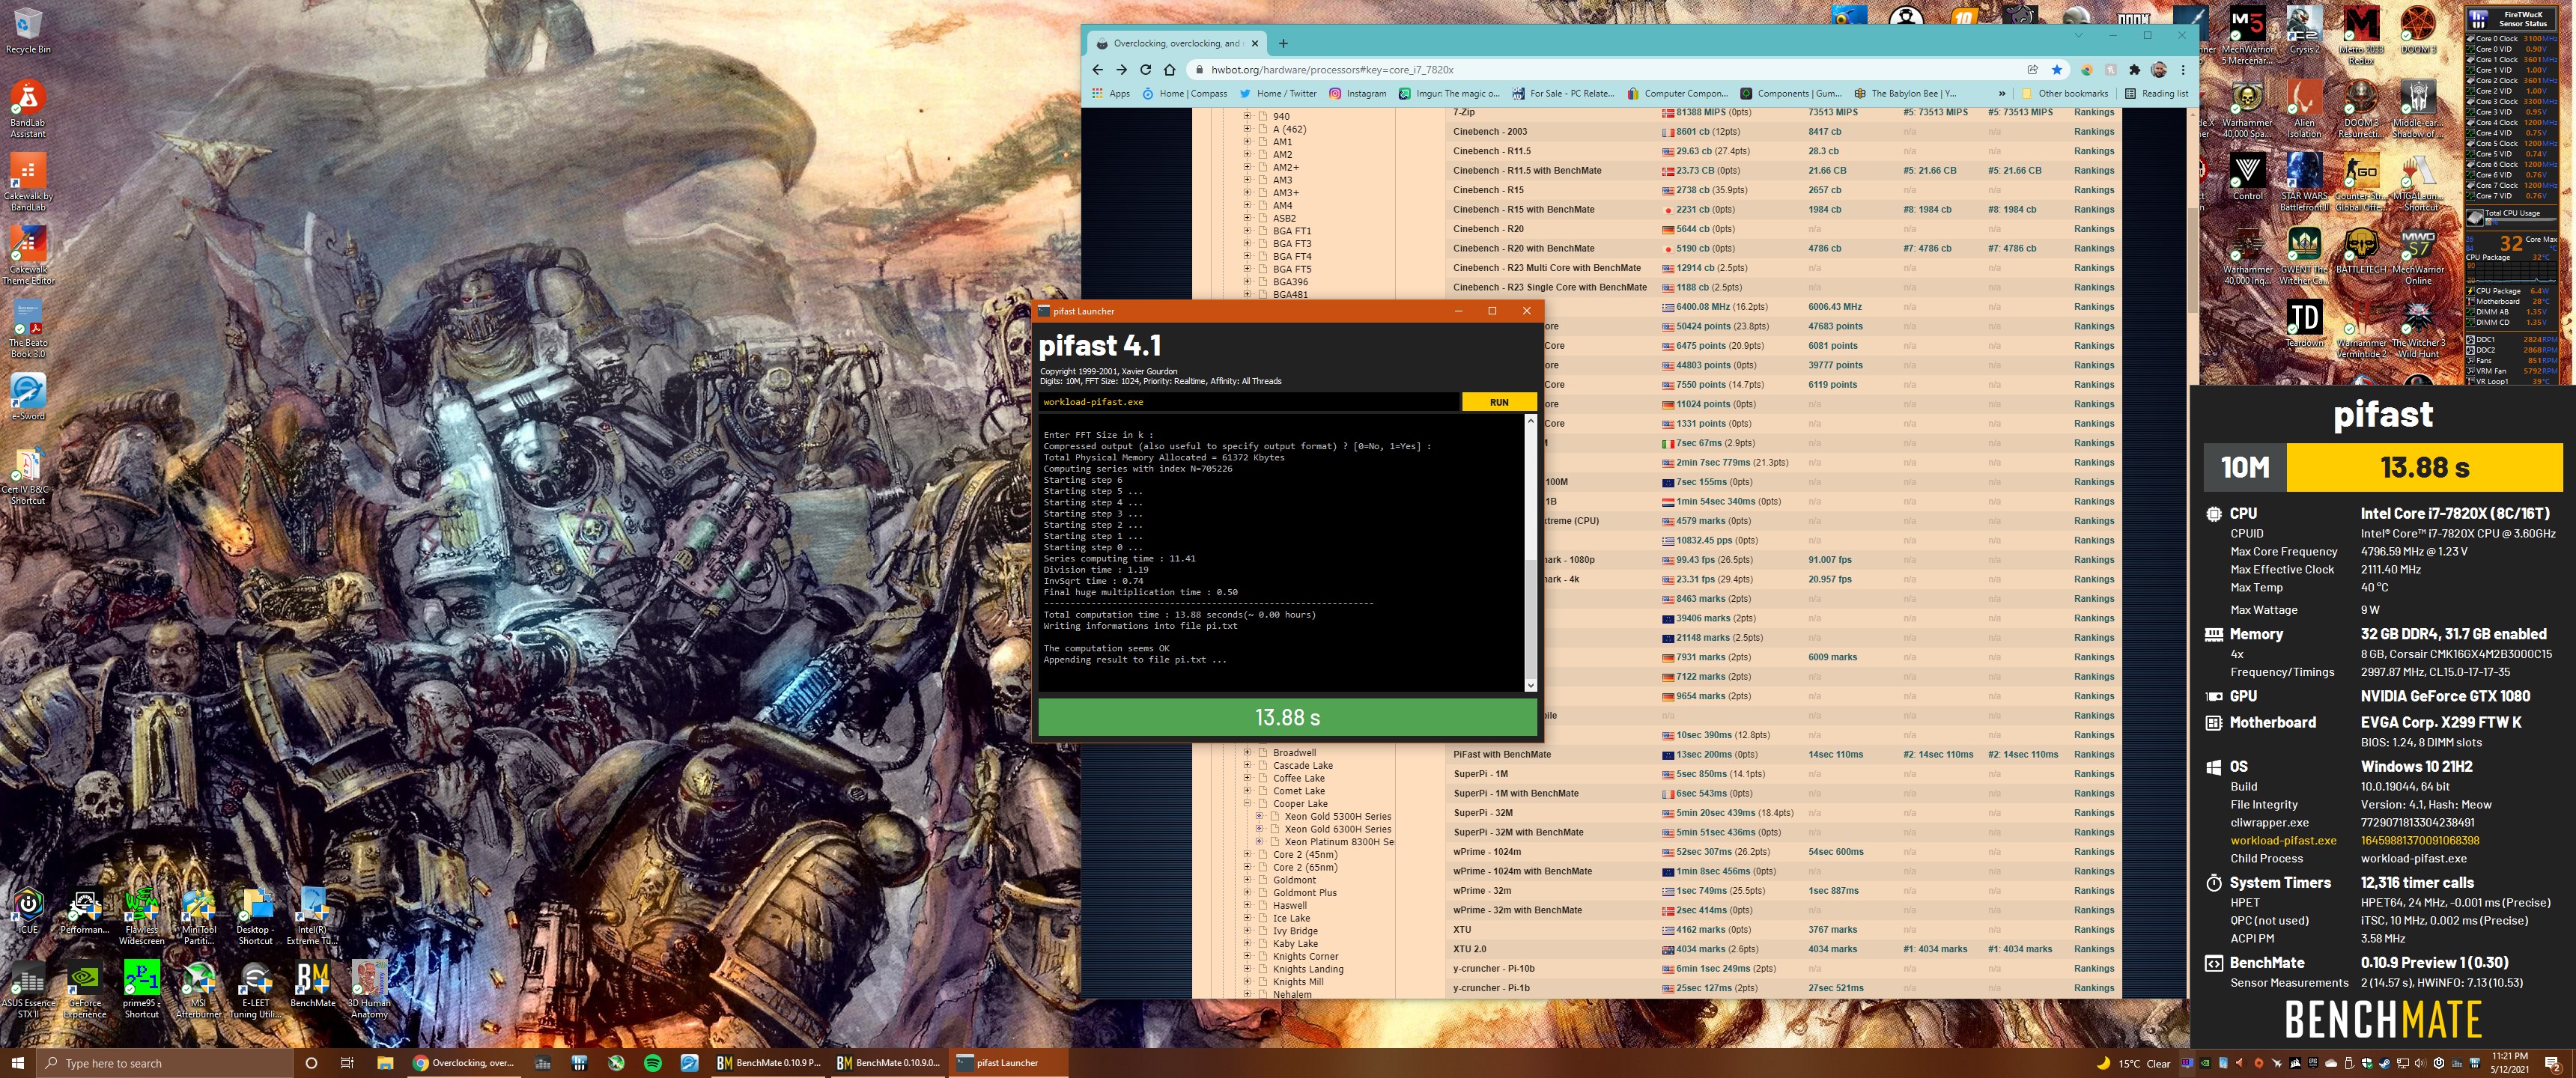Select the Overclocking browser tab

click(x=1176, y=43)
